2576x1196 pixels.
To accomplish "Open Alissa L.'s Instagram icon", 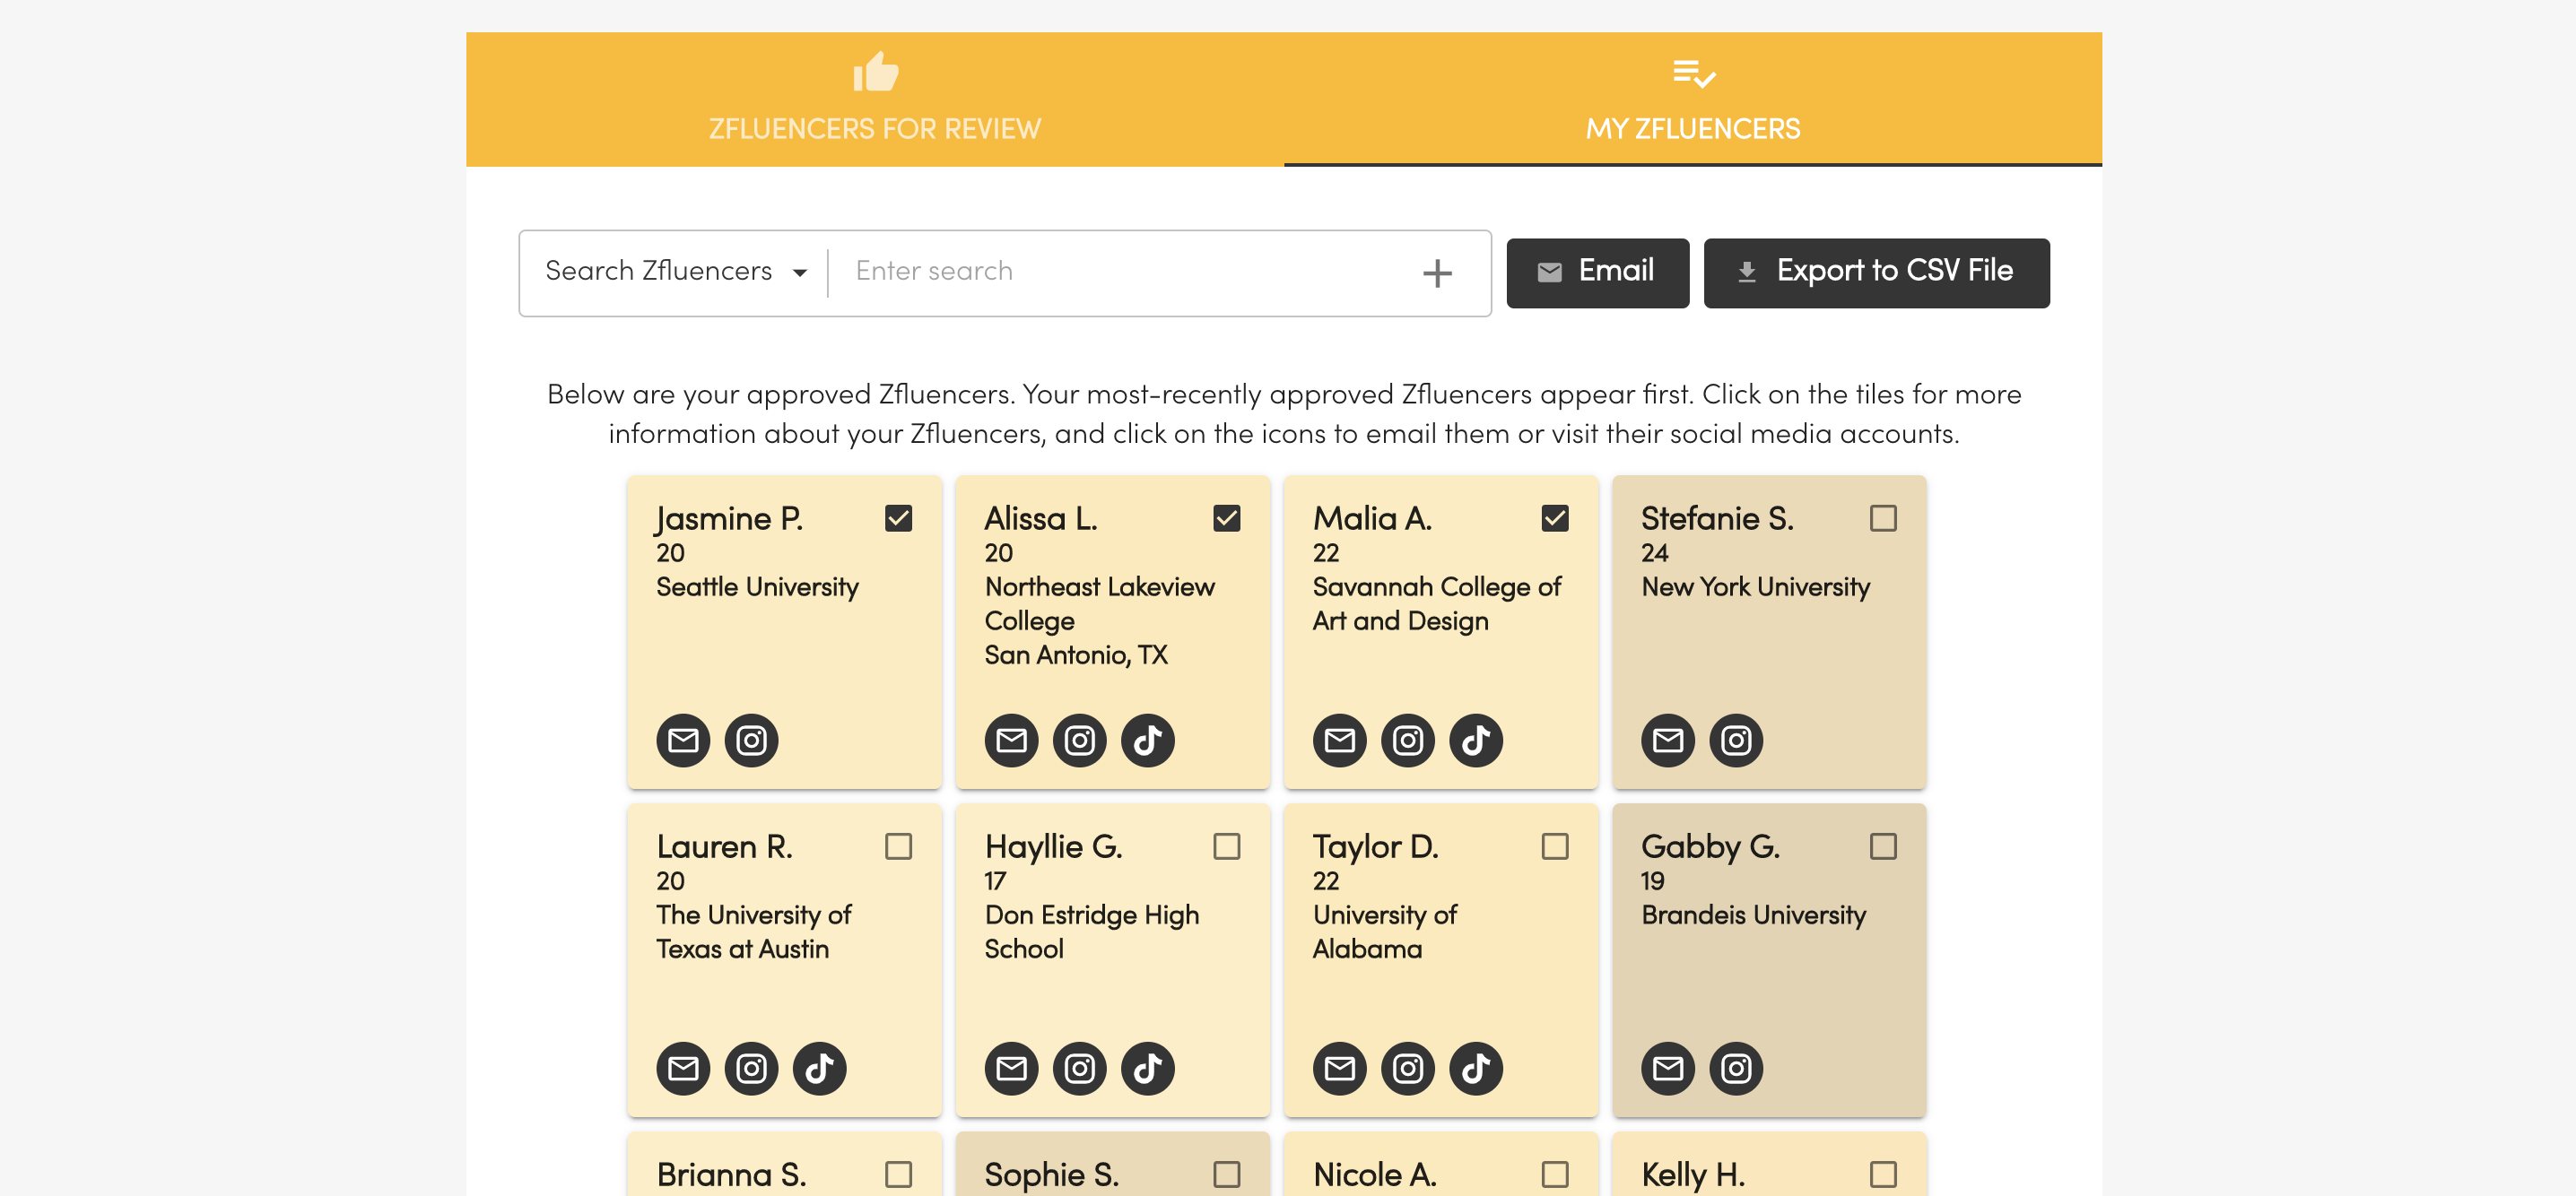I will pos(1079,741).
